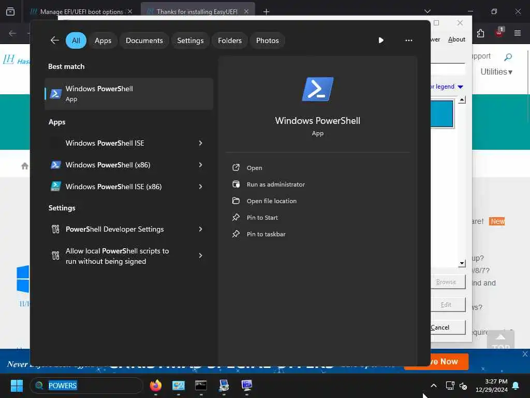The width and height of the screenshot is (530, 398).
Task: Open the clock showing 3:27 PM
Action: [x=492, y=386]
